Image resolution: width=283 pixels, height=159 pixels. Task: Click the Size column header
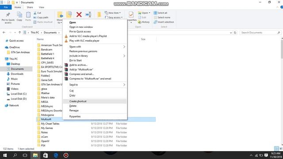click(x=143, y=39)
